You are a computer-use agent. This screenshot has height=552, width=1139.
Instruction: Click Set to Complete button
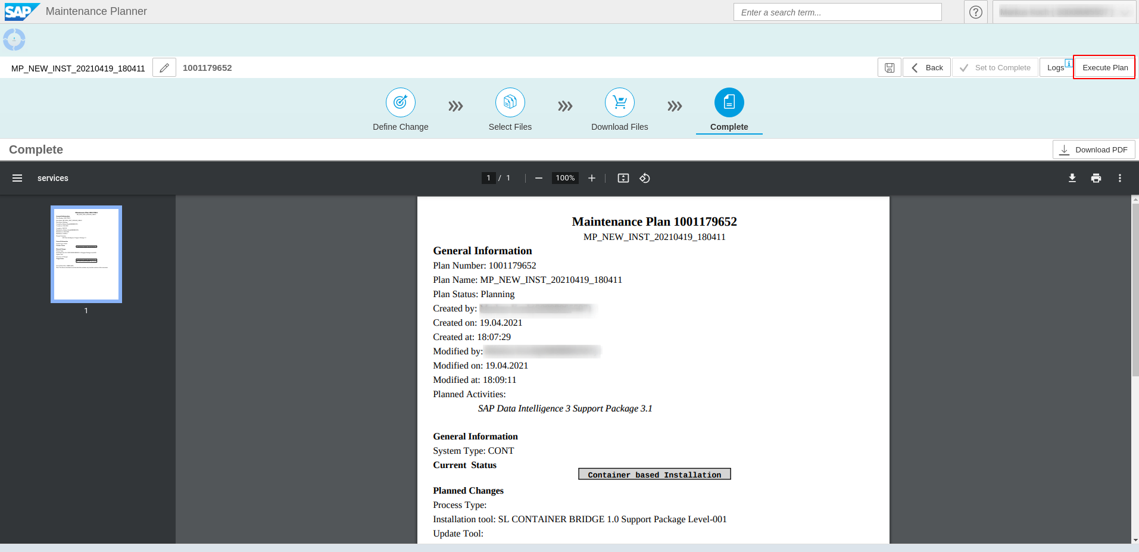coord(995,68)
